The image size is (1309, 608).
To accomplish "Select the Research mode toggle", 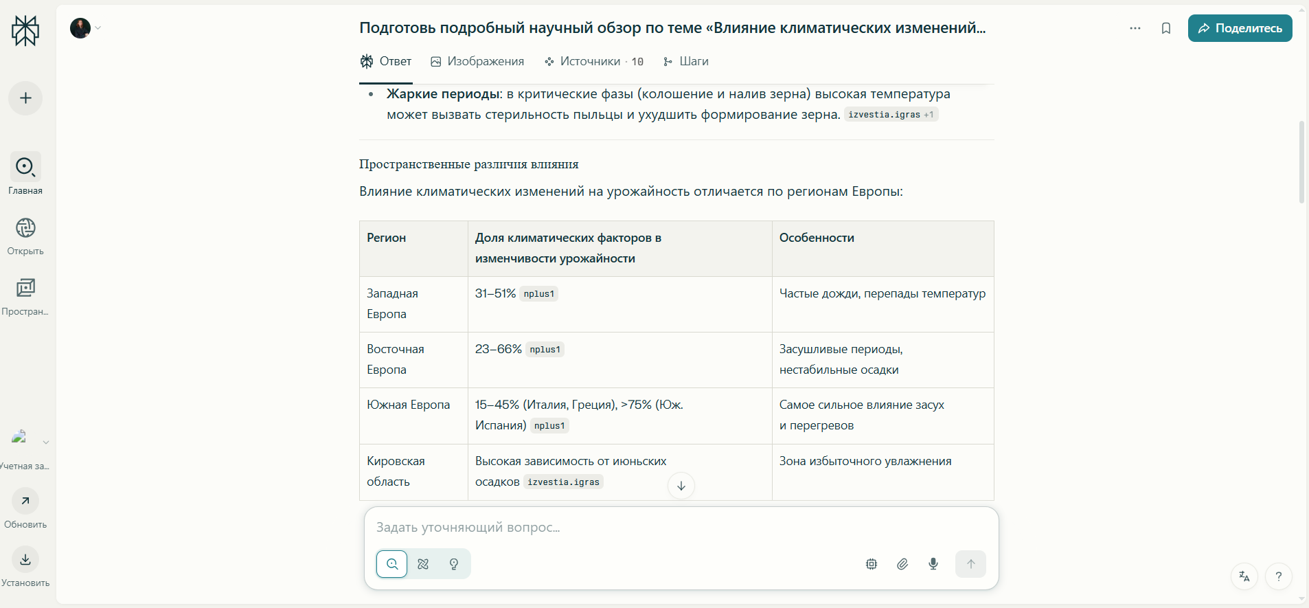I will click(x=423, y=564).
